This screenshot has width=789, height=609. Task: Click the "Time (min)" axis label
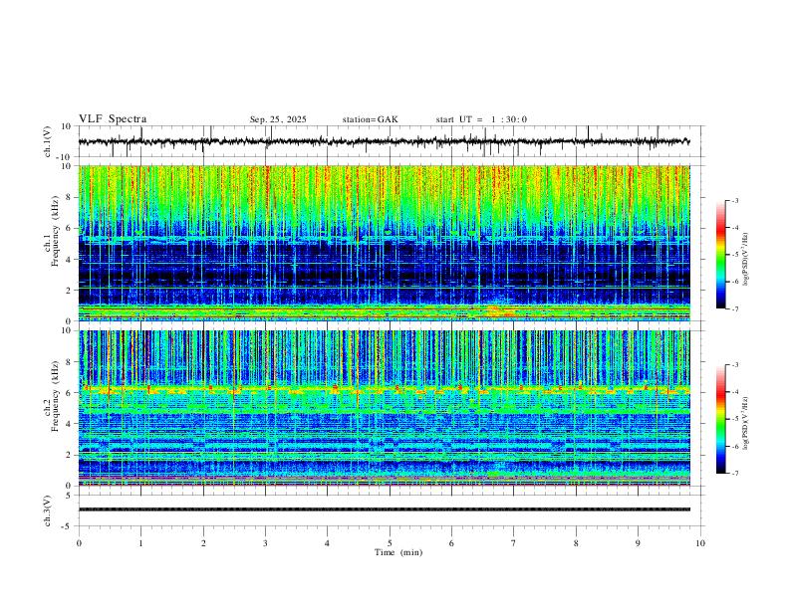pyautogui.click(x=398, y=552)
